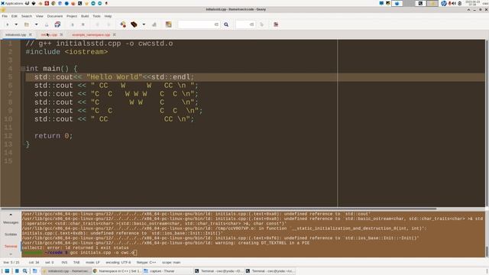This screenshot has height=275, width=489.
Task: Show the Messages tab in bottom panel
Action: pyautogui.click(x=11, y=222)
